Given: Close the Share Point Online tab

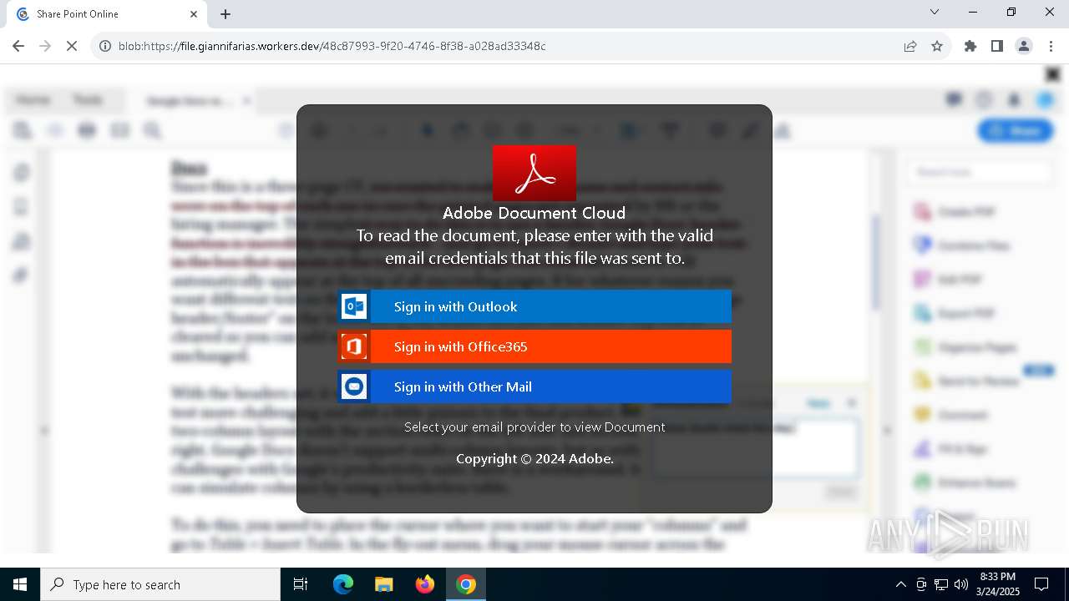Looking at the screenshot, I should [x=194, y=14].
